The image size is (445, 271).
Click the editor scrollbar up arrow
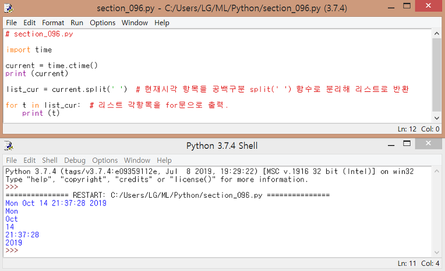(x=436, y=34)
